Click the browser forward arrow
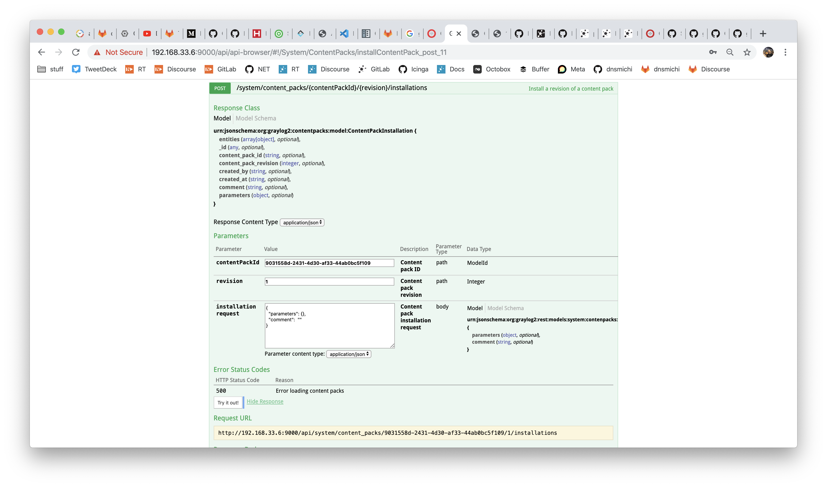This screenshot has width=827, height=487. [58, 52]
